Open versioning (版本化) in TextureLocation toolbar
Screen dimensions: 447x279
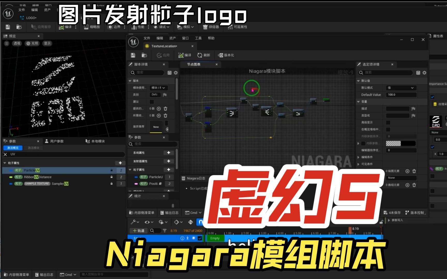pyautogui.click(x=226, y=55)
